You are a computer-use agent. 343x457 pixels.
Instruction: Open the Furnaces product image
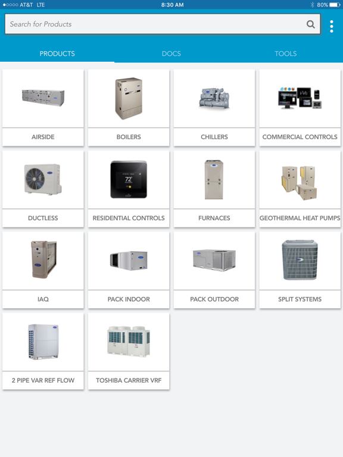214,180
